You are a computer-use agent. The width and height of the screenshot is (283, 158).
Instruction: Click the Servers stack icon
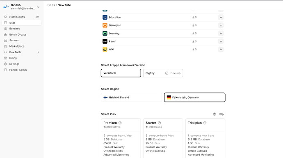tap(5, 41)
